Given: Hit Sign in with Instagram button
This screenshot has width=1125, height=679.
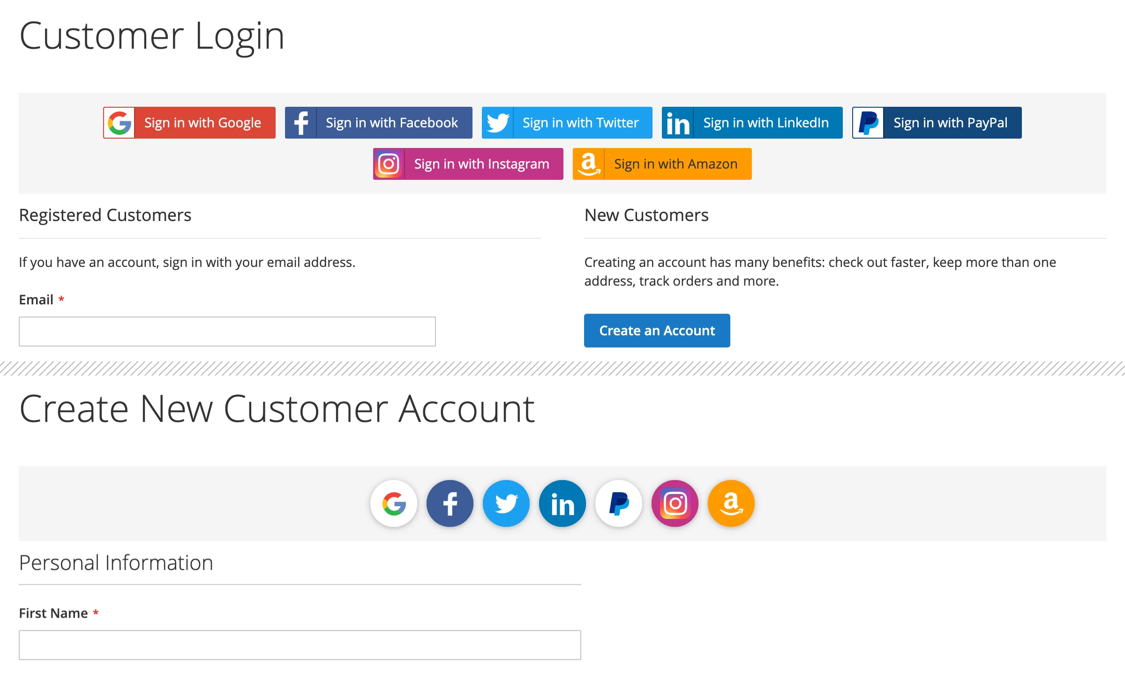Looking at the screenshot, I should [x=468, y=164].
